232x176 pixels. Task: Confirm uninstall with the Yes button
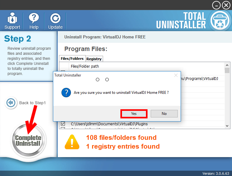[134, 114]
